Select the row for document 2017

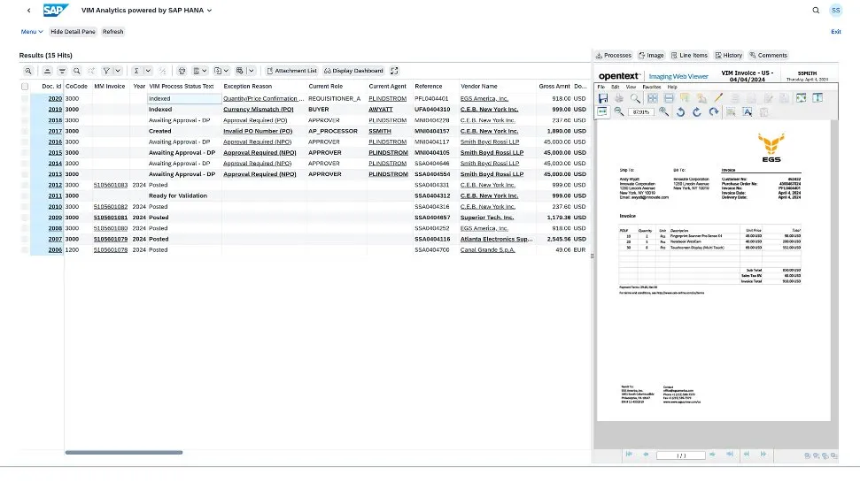(25, 131)
